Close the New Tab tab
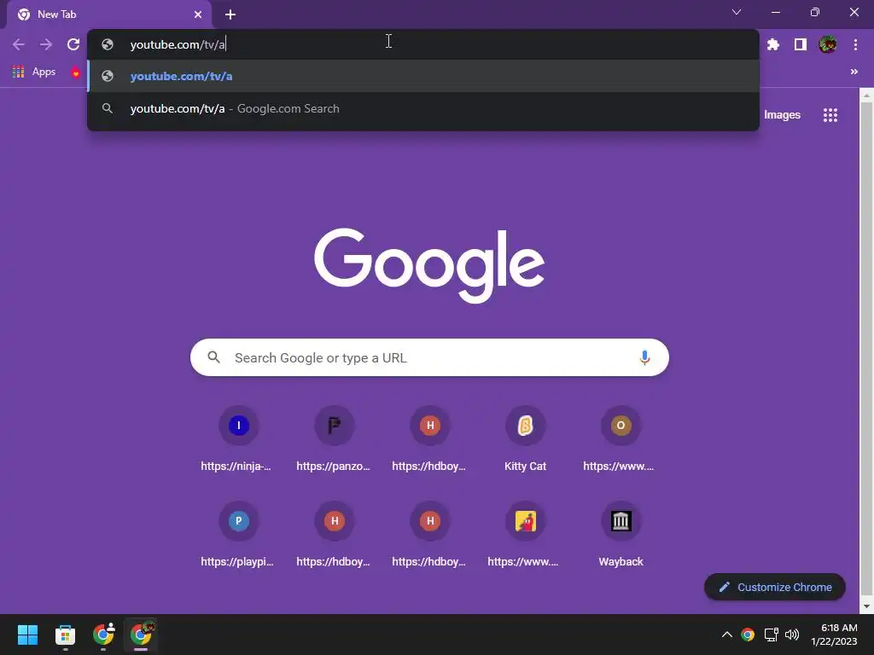 tap(198, 14)
